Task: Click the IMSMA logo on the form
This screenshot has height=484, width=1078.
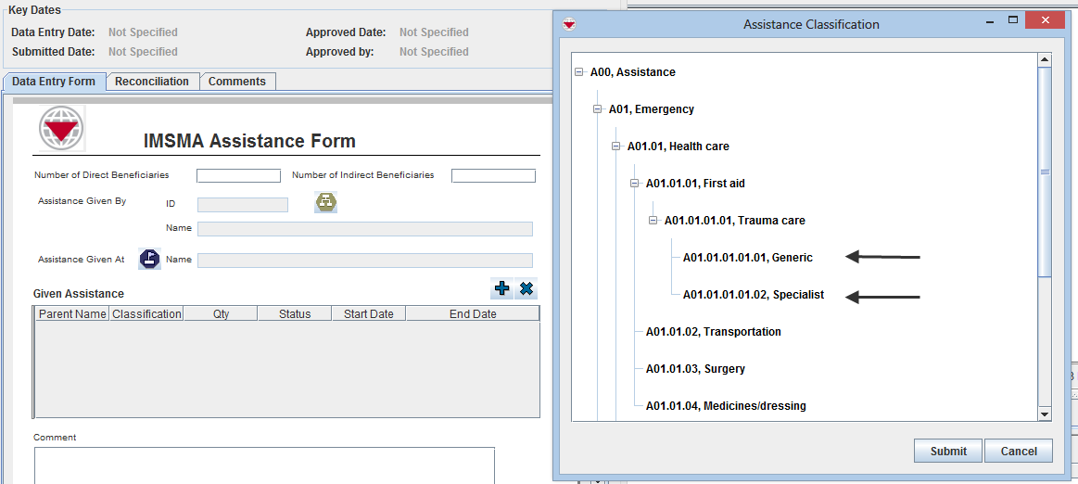Action: [x=61, y=129]
